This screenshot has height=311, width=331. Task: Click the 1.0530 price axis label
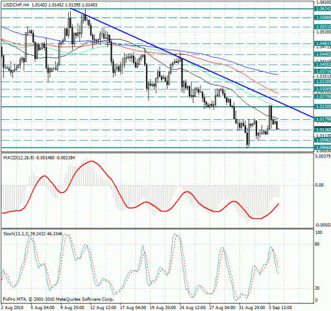(323, 32)
